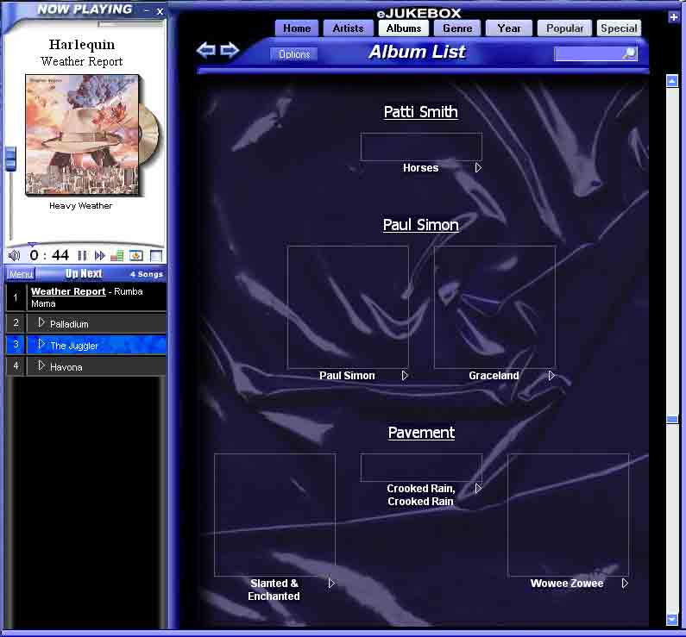Open the Crooked Rain cover placeholder

[x=421, y=467]
